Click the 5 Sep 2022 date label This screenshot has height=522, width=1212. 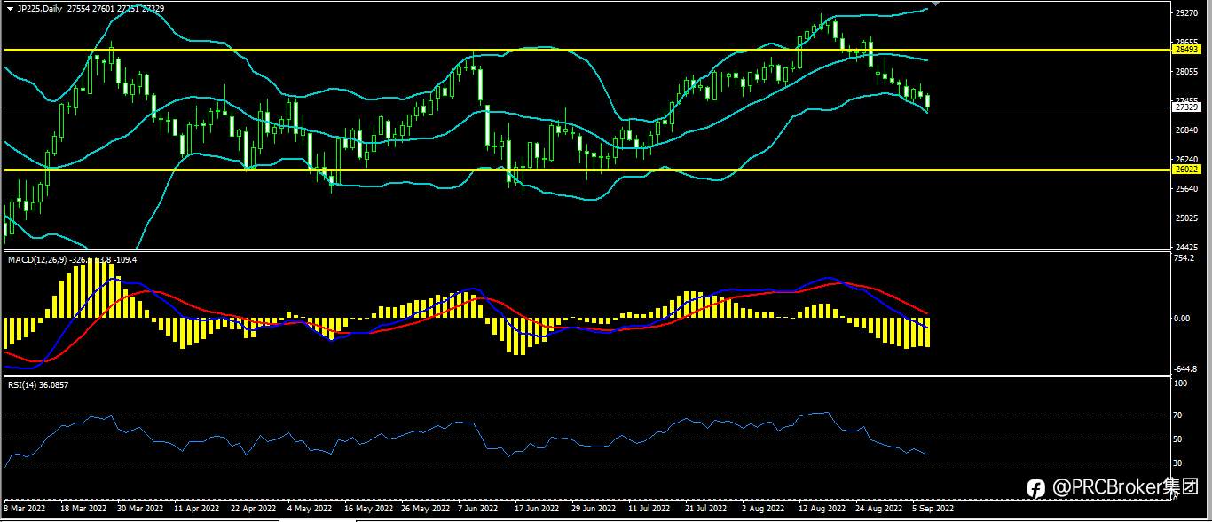(x=933, y=509)
